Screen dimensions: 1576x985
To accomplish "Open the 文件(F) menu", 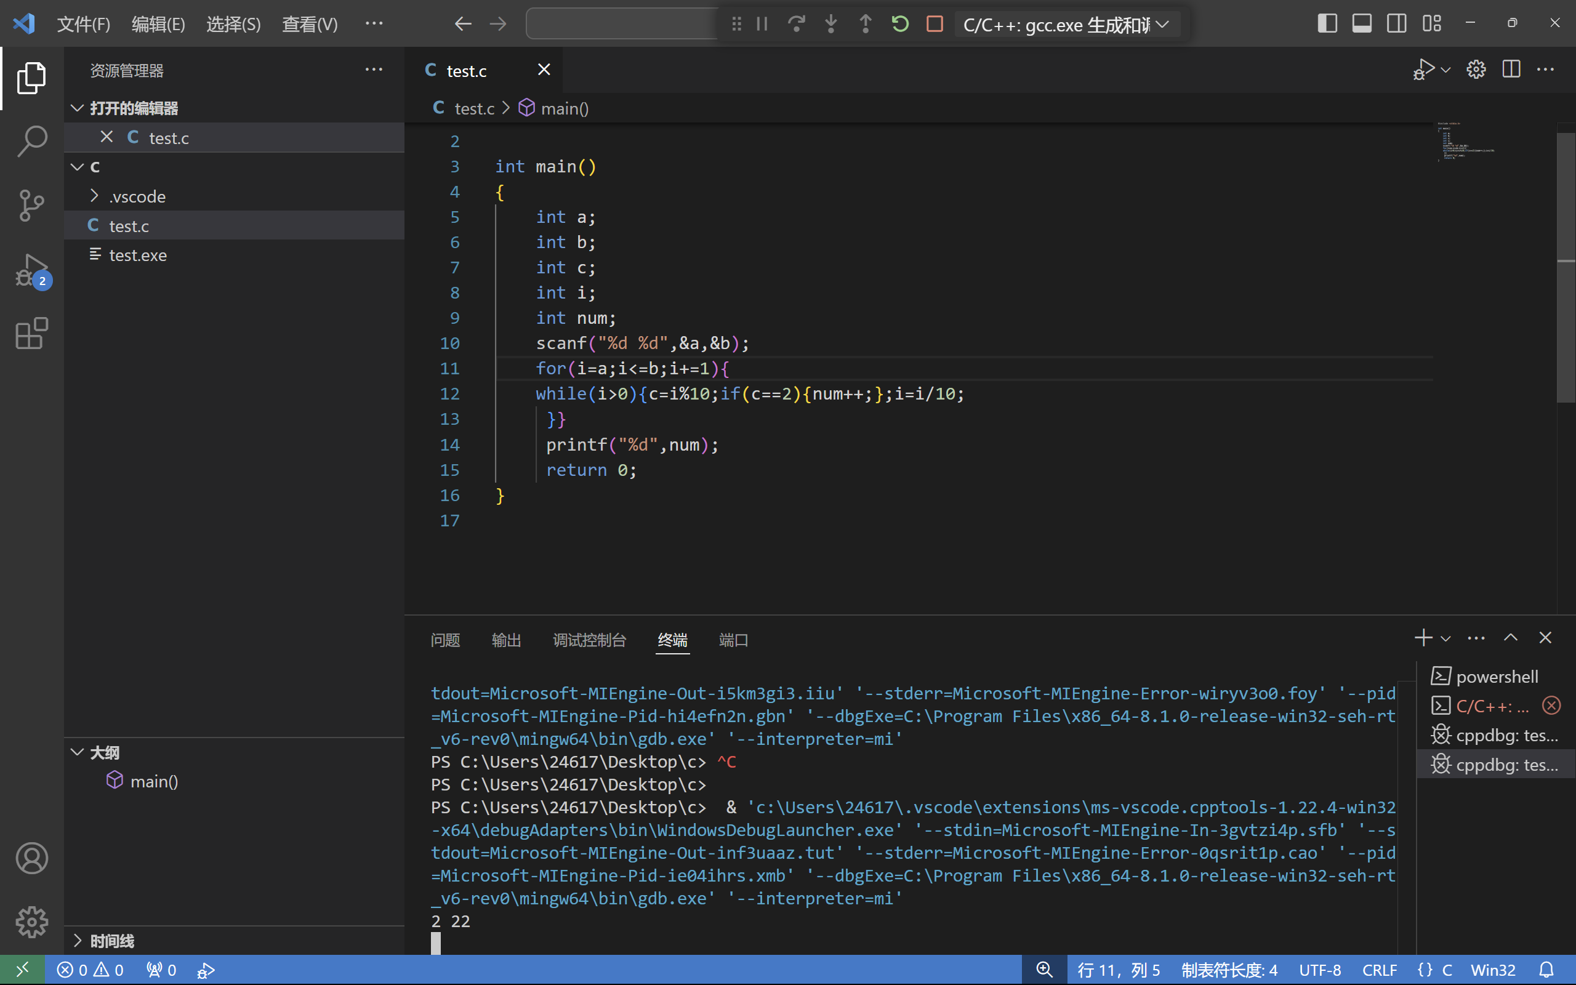I will coord(83,24).
